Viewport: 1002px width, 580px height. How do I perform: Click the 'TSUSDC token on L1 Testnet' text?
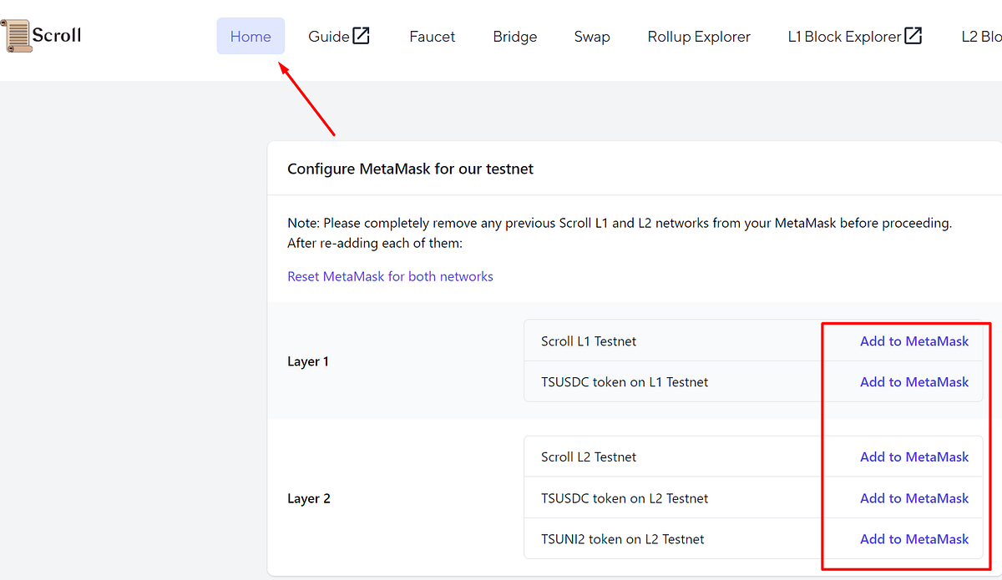click(x=625, y=381)
